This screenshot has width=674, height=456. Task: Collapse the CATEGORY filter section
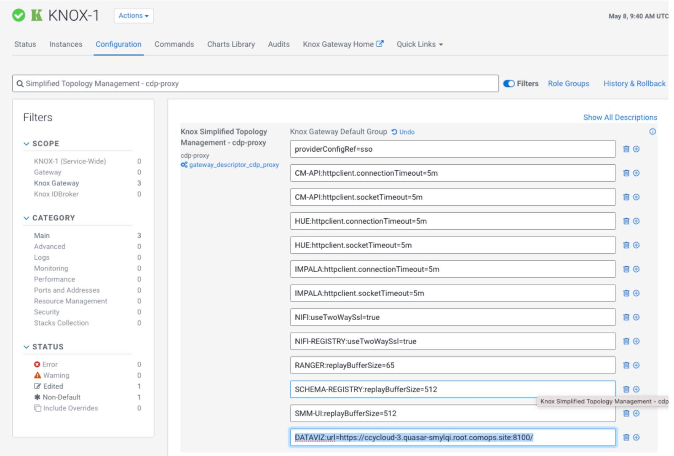pyautogui.click(x=27, y=218)
